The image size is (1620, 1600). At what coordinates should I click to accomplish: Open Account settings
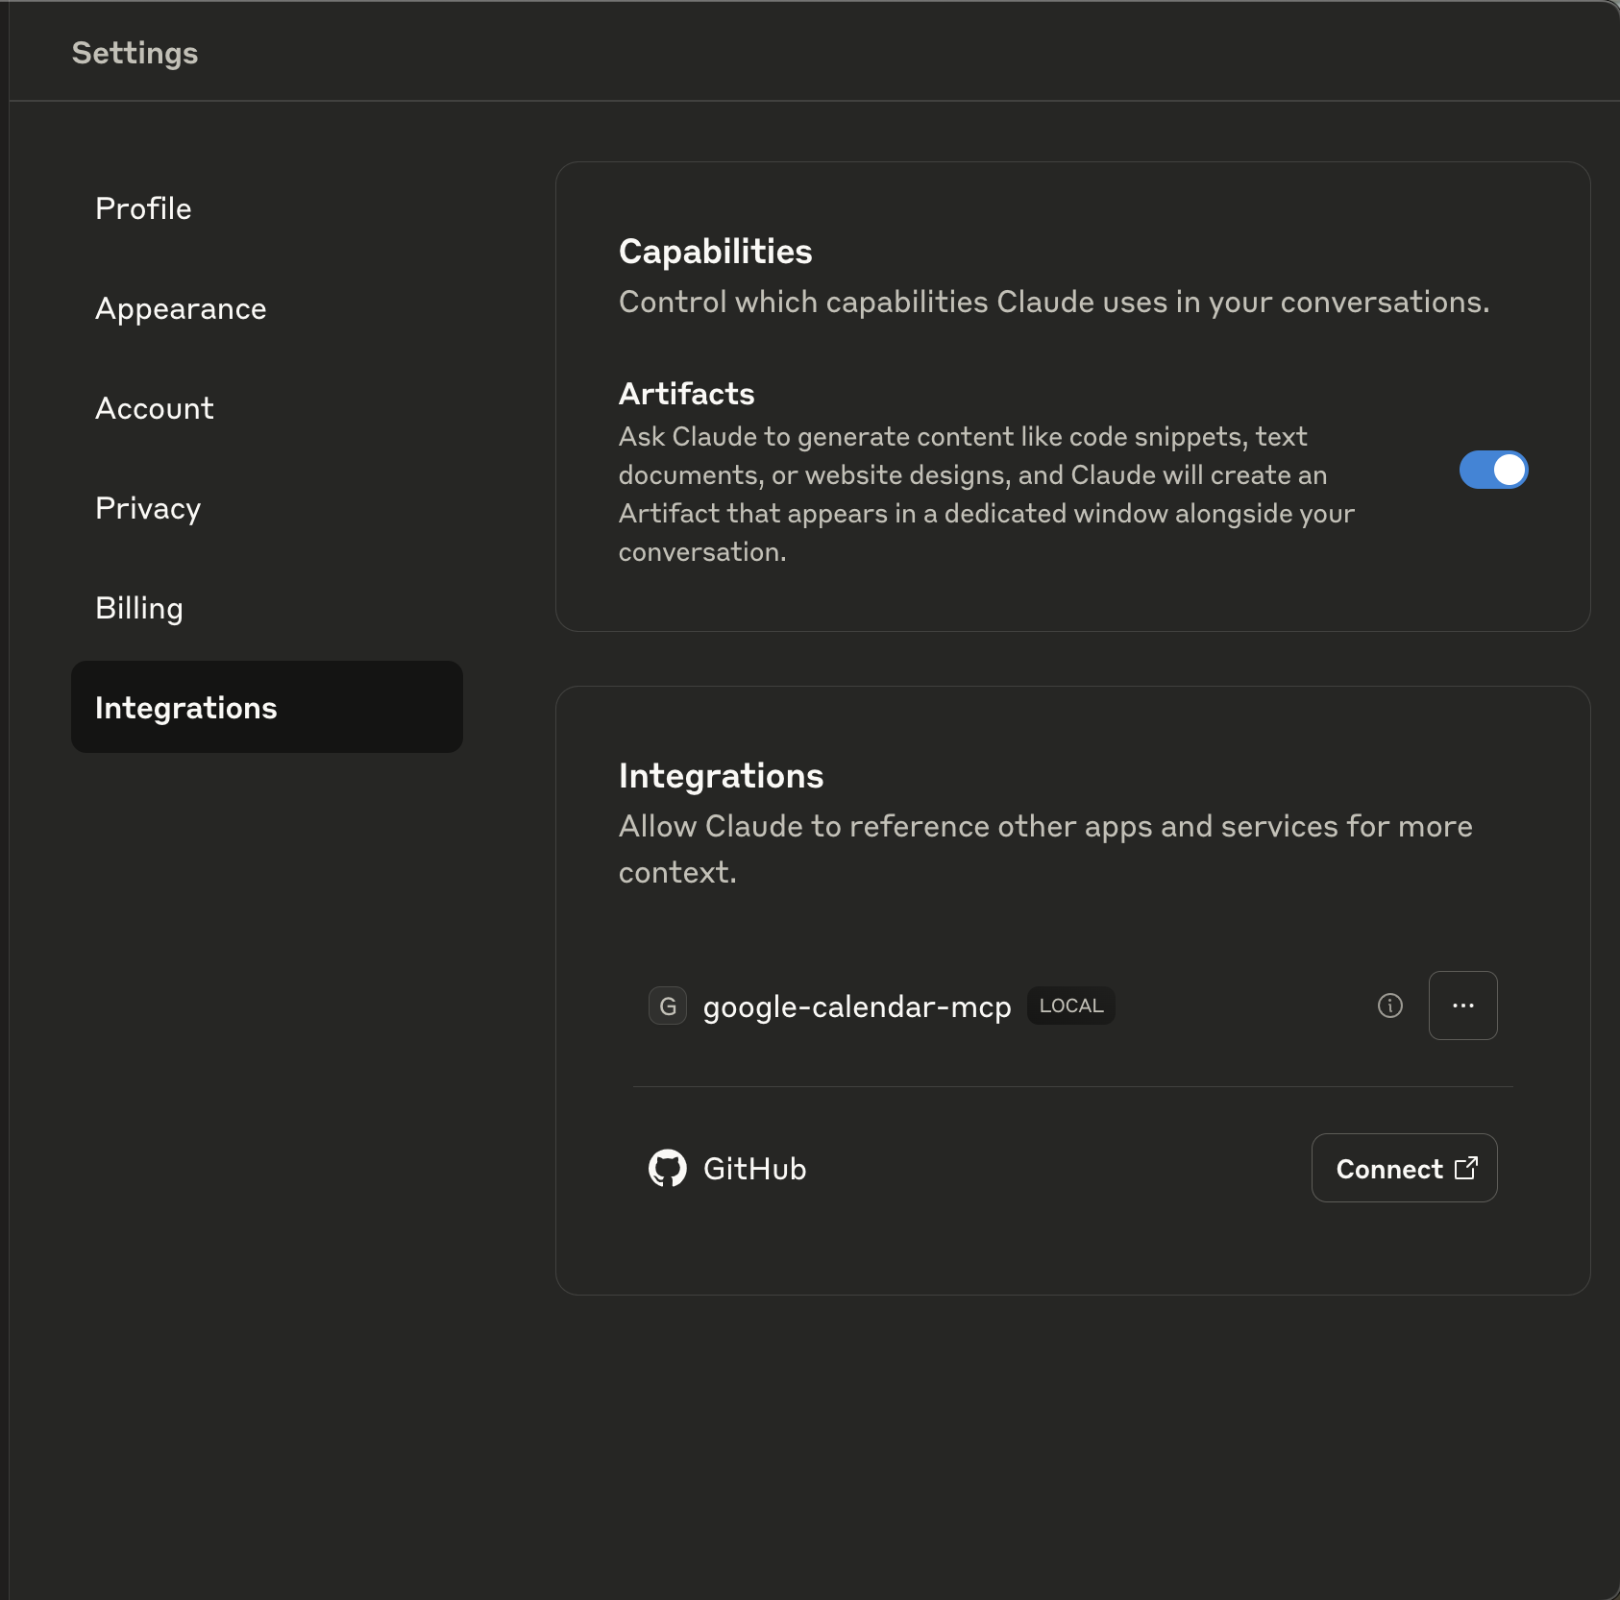pos(154,408)
